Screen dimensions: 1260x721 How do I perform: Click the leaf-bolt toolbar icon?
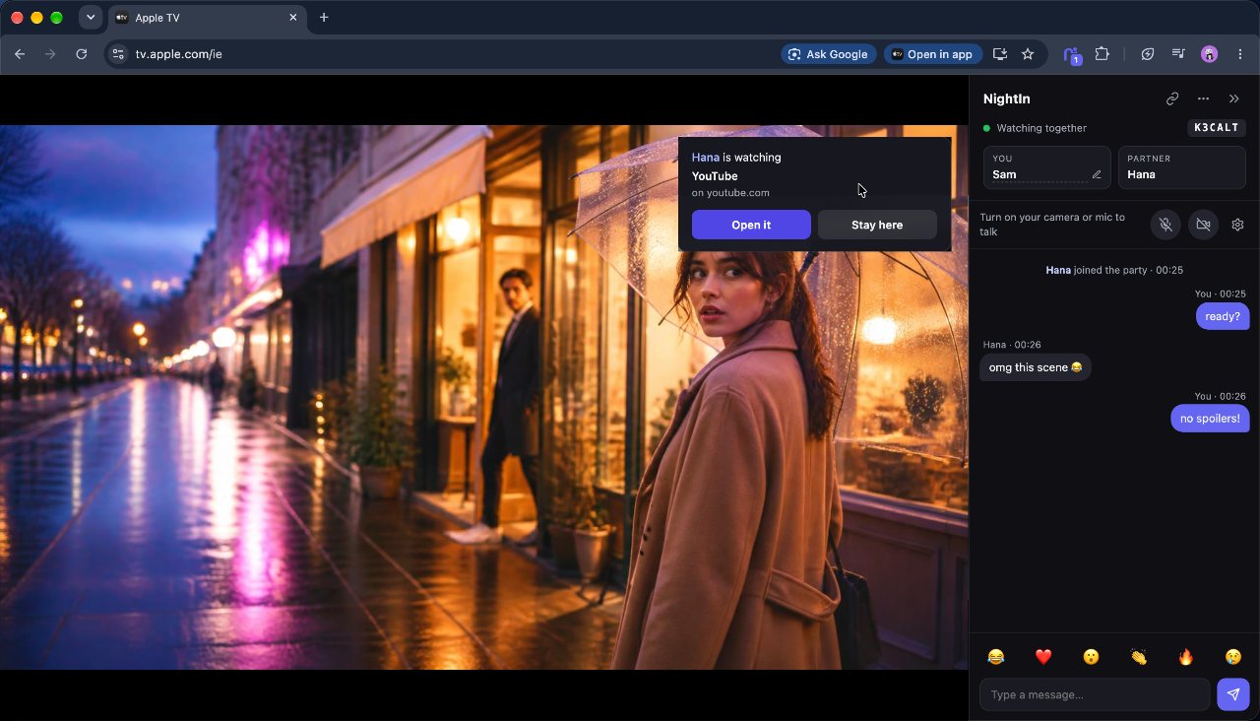click(1148, 54)
